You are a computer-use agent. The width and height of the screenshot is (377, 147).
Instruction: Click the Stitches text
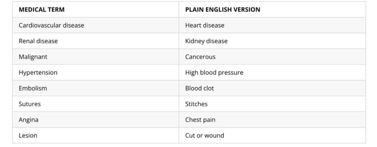(x=196, y=104)
